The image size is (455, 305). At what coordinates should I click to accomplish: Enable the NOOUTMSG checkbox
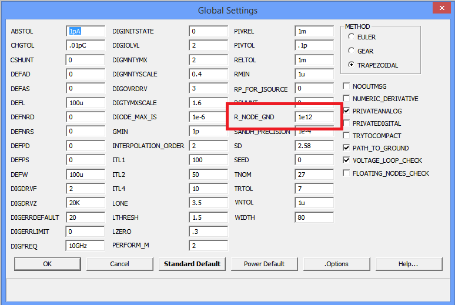[347, 86]
